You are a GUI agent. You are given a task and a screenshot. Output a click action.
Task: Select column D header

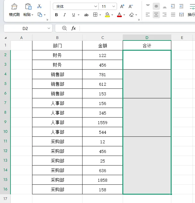(147, 37)
